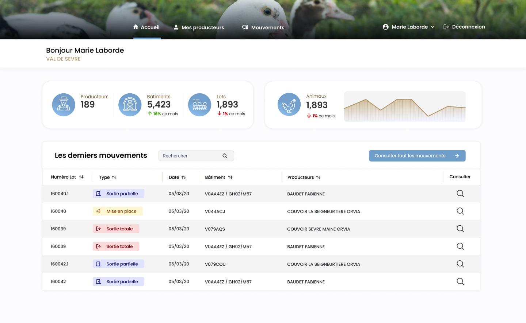
Task: Click Consulter tout les mouvements button
Action: pos(417,156)
